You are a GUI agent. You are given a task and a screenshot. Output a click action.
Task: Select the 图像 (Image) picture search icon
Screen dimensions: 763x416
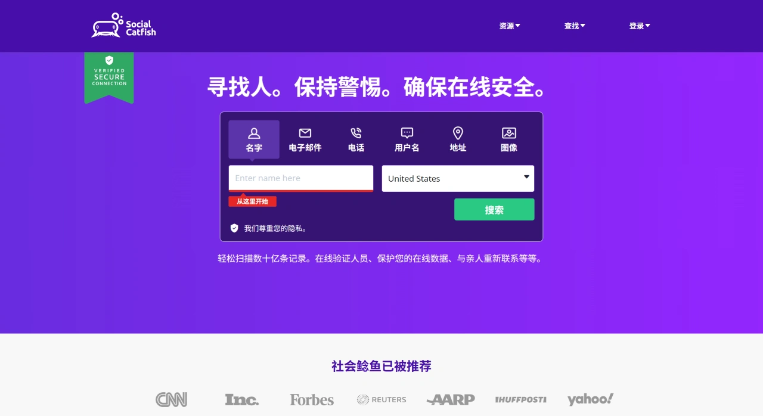point(508,133)
